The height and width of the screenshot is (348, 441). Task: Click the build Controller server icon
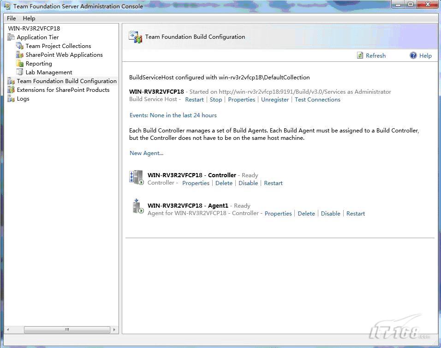[x=137, y=178]
